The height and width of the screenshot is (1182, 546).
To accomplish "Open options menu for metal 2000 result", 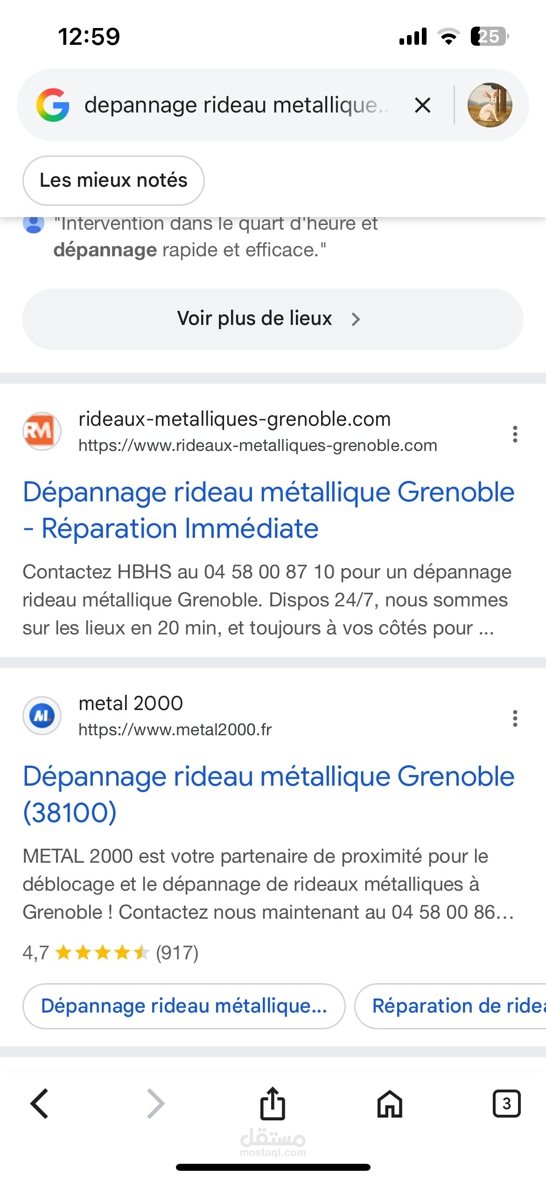I will coord(515,718).
